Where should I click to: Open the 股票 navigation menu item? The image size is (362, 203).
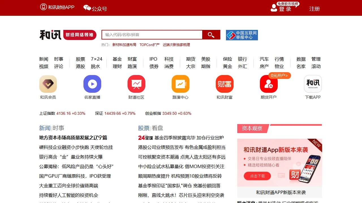pos(80,59)
